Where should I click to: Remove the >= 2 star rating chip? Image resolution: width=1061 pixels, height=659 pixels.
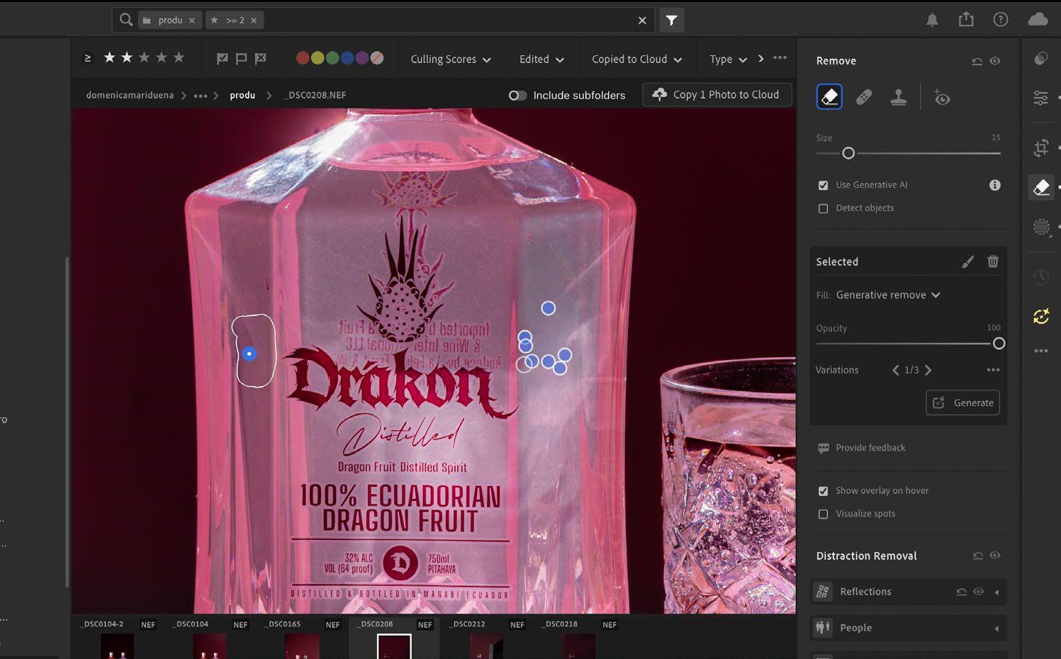point(254,21)
